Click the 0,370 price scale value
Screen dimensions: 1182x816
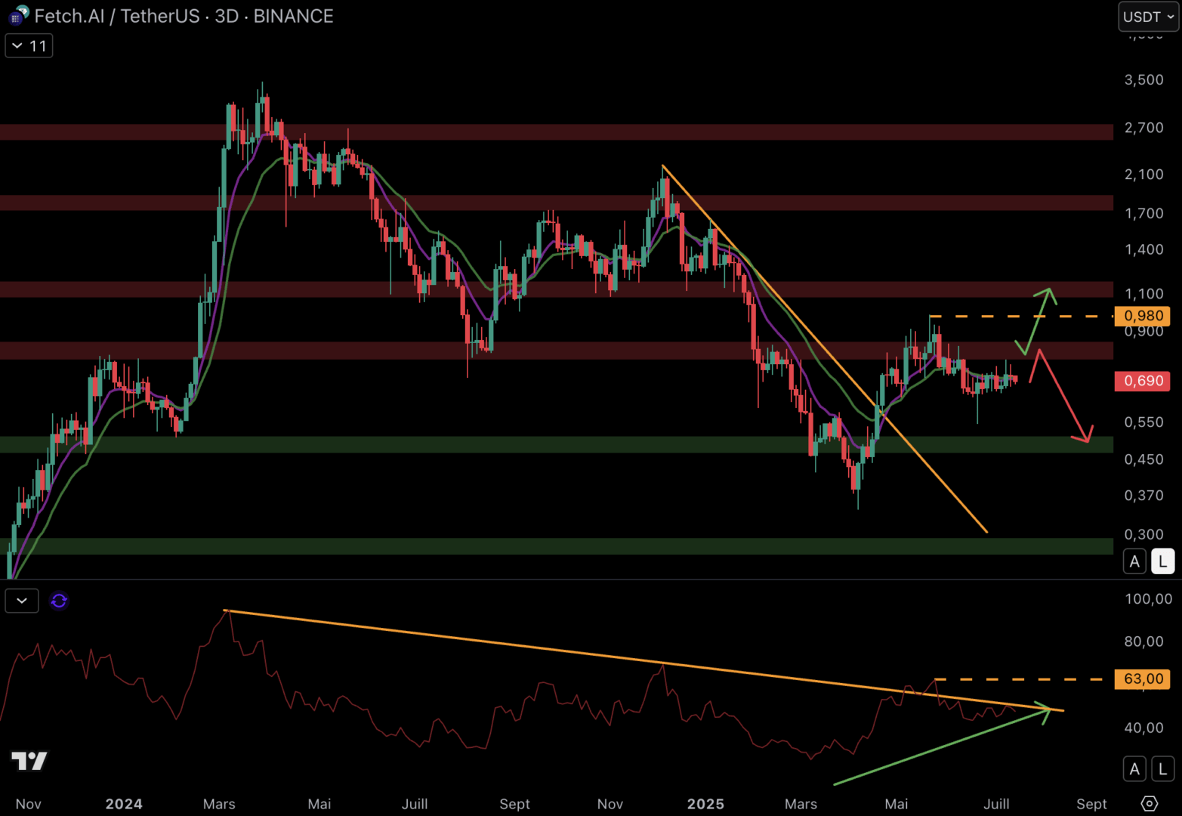coord(1143,496)
